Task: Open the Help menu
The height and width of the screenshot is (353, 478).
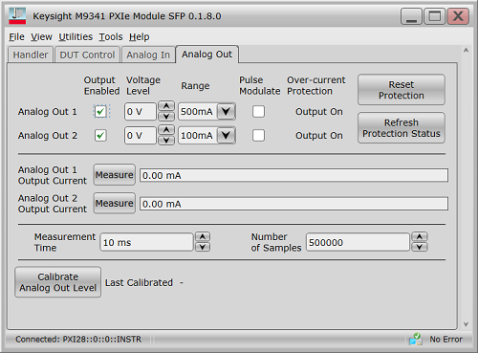Action: pos(140,37)
